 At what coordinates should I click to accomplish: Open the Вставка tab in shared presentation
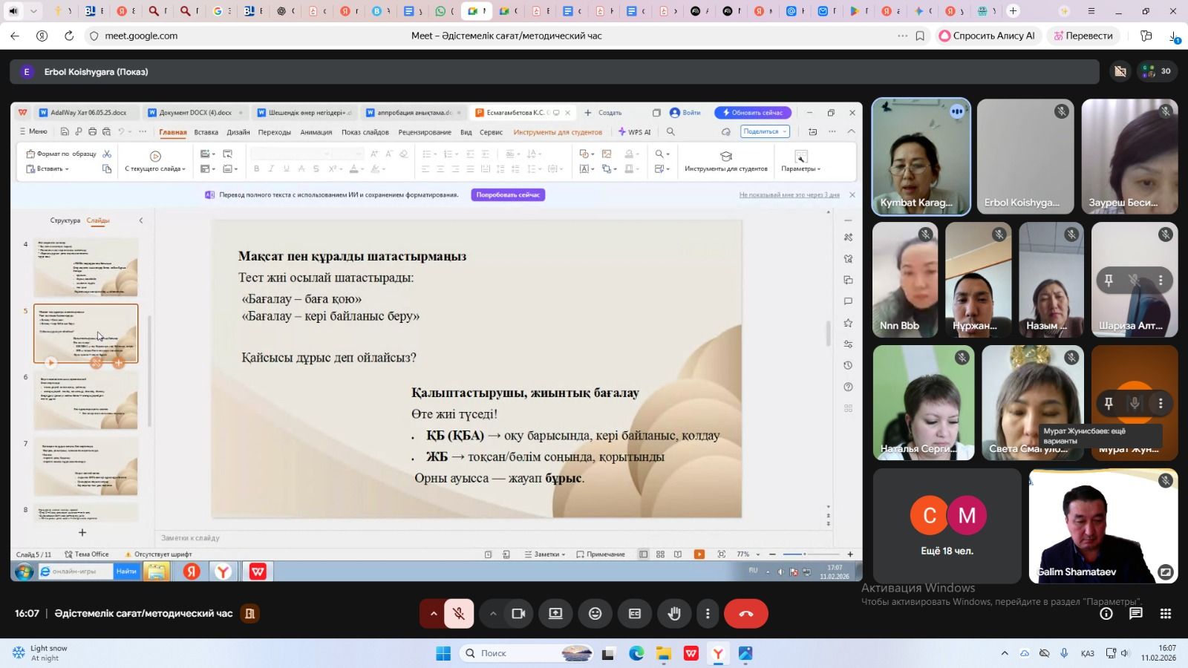(x=206, y=132)
